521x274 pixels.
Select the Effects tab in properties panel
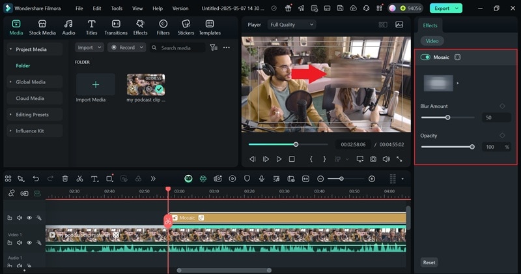click(x=430, y=25)
